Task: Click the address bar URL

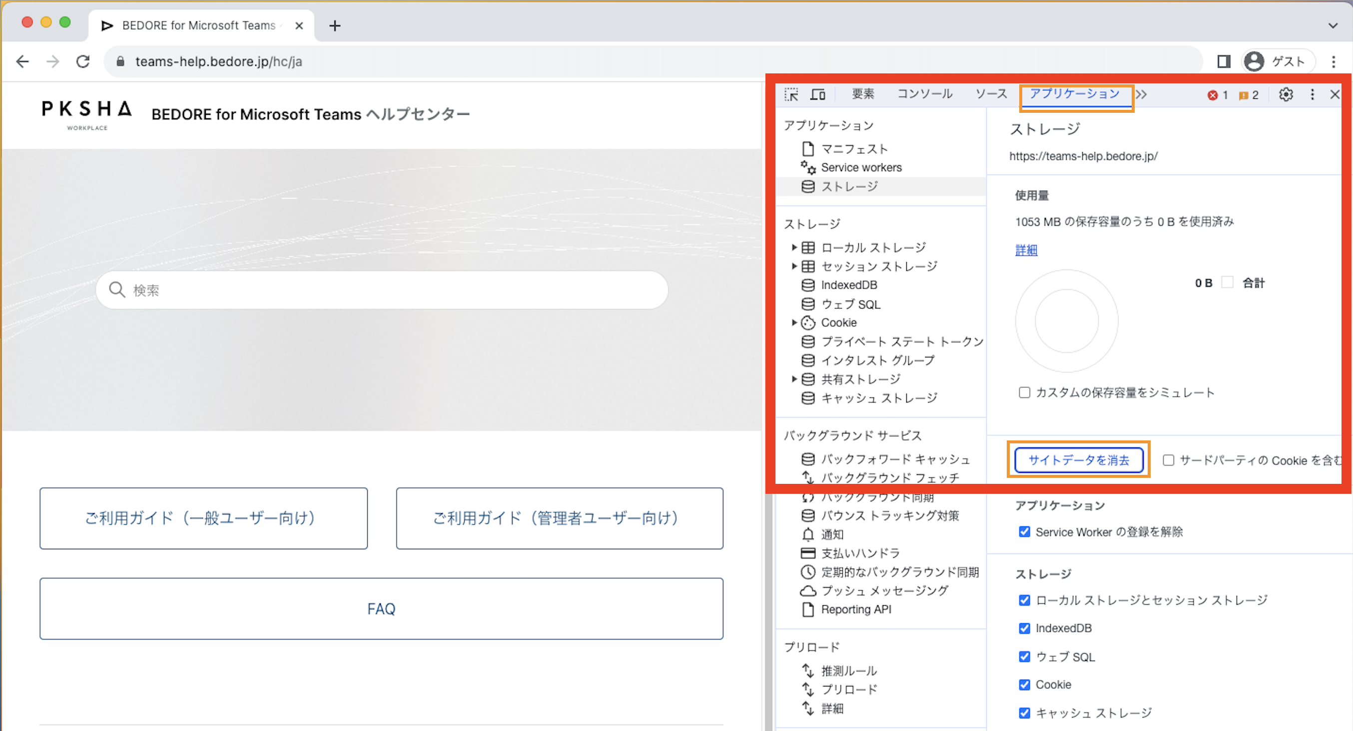Action: point(218,61)
